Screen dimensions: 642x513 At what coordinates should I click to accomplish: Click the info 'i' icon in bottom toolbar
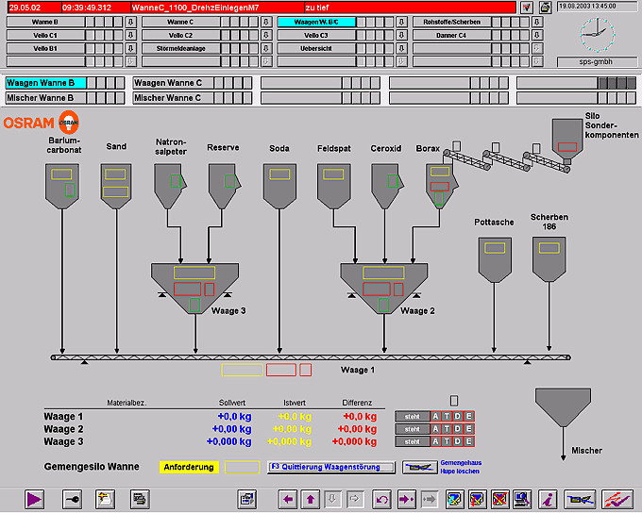[547, 499]
